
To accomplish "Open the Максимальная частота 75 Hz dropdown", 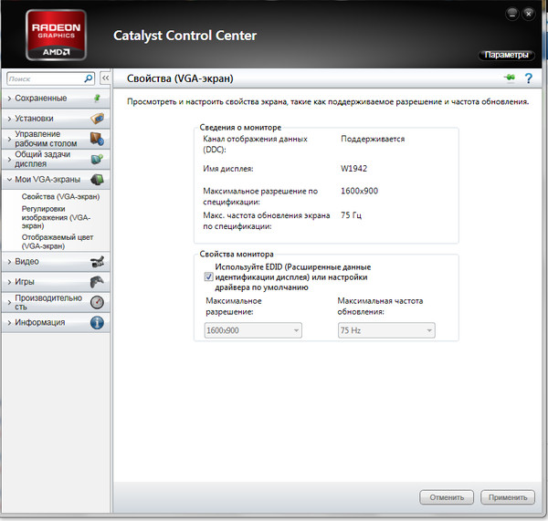I will point(386,330).
